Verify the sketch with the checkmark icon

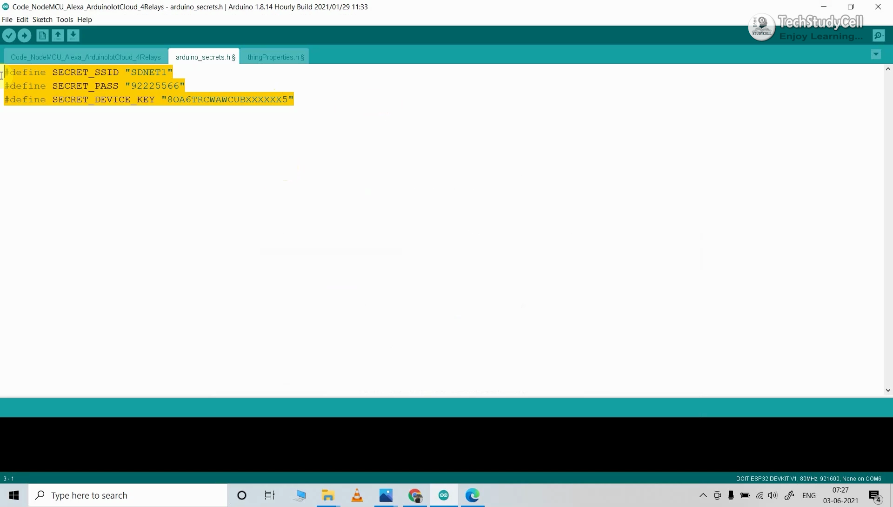9,35
